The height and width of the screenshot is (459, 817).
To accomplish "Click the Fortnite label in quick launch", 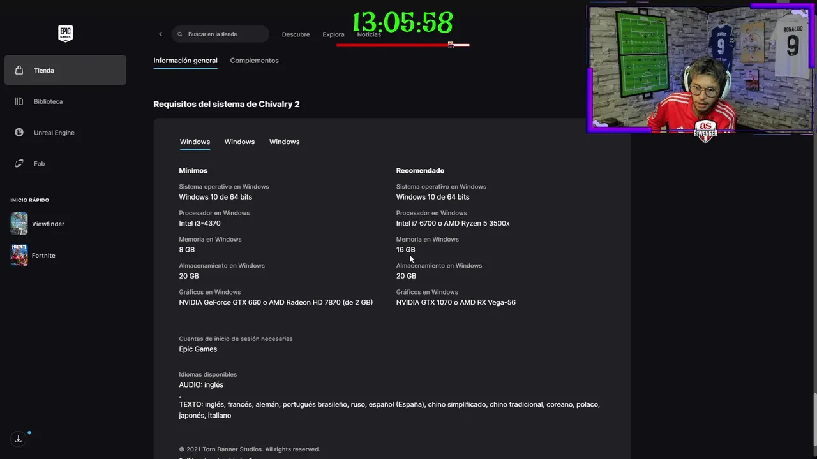I will click(x=43, y=255).
